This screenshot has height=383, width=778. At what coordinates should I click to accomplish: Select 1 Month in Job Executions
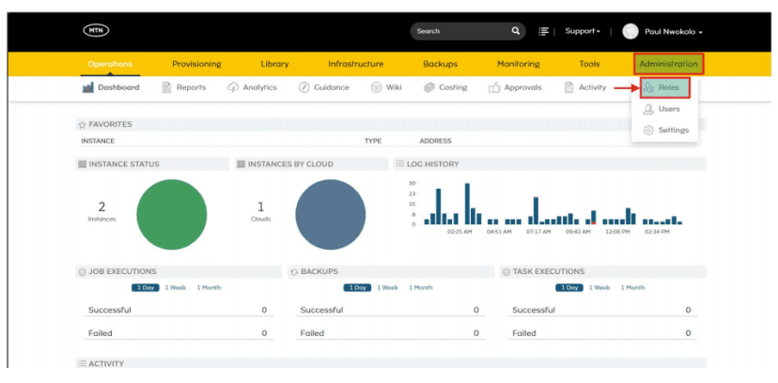point(209,288)
